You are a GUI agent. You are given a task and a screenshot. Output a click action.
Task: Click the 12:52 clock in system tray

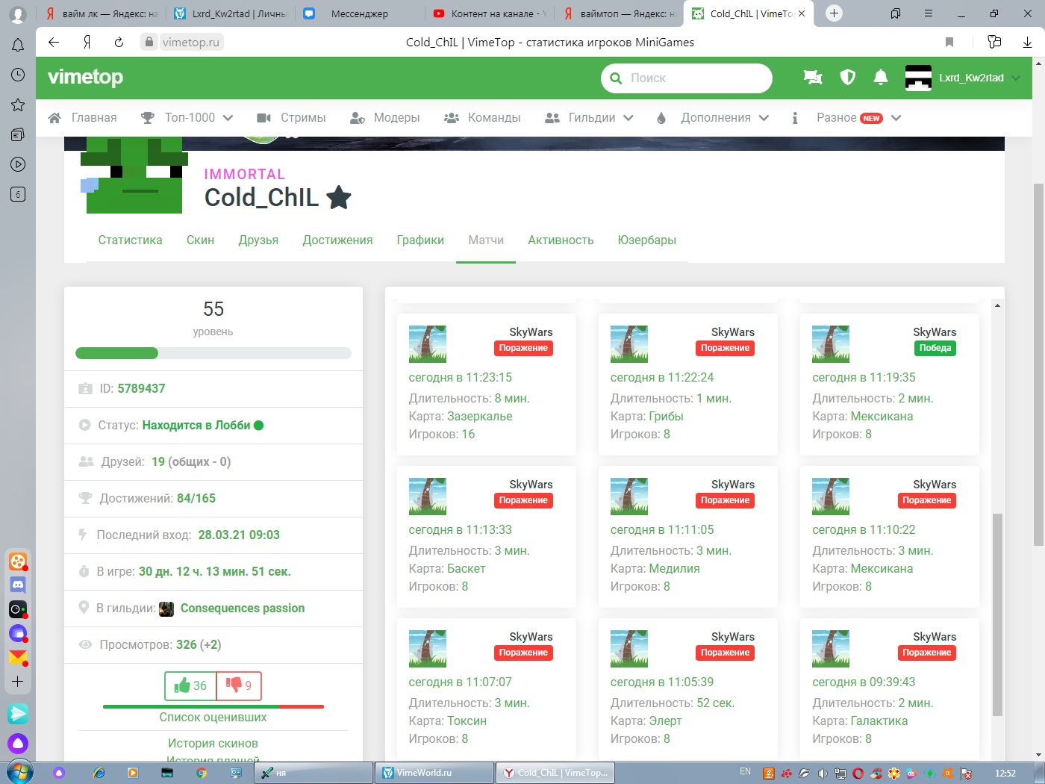[1005, 773]
